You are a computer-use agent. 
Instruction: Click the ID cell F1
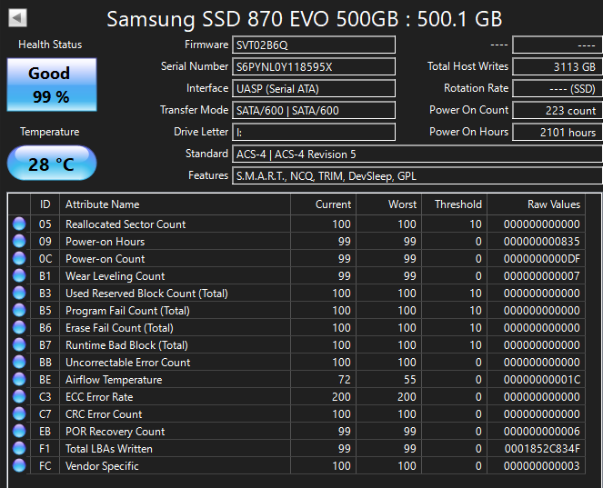click(x=45, y=449)
